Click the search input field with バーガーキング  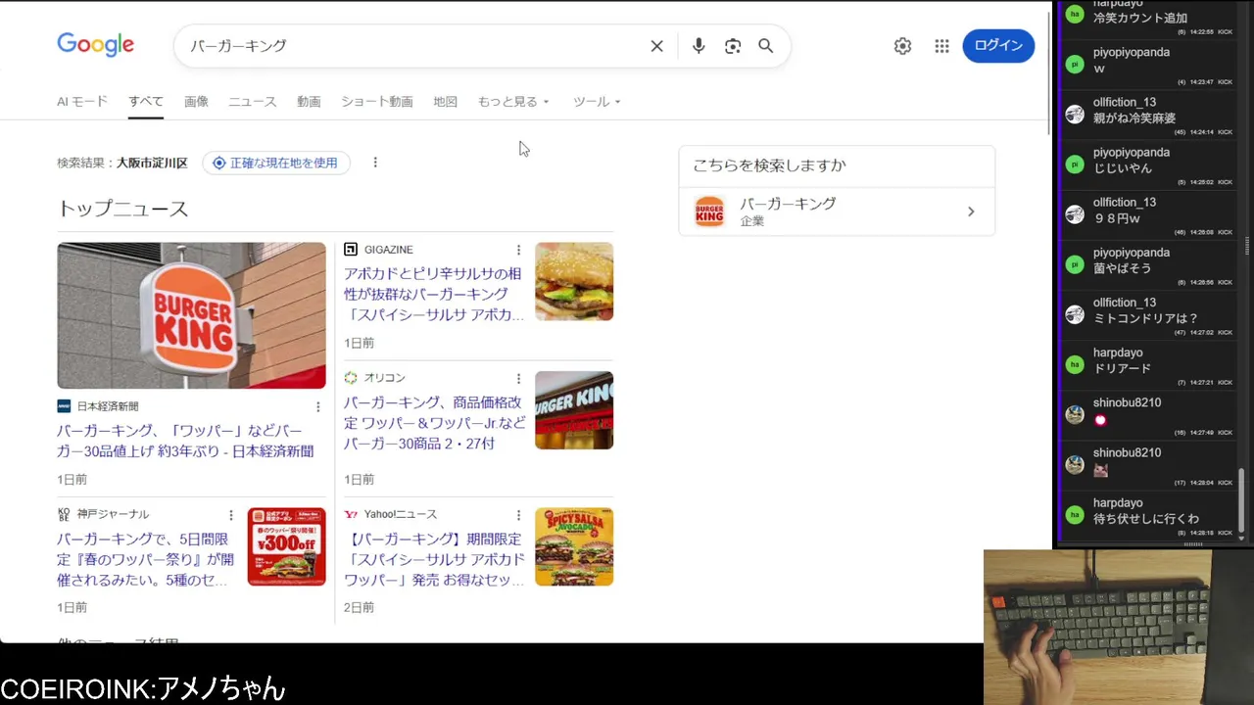pos(411,46)
